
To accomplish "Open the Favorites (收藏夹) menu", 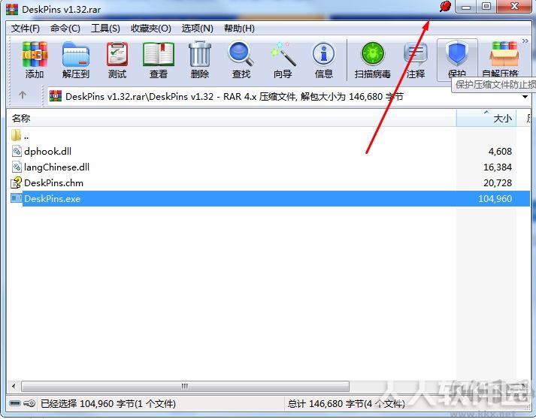I will click(151, 29).
